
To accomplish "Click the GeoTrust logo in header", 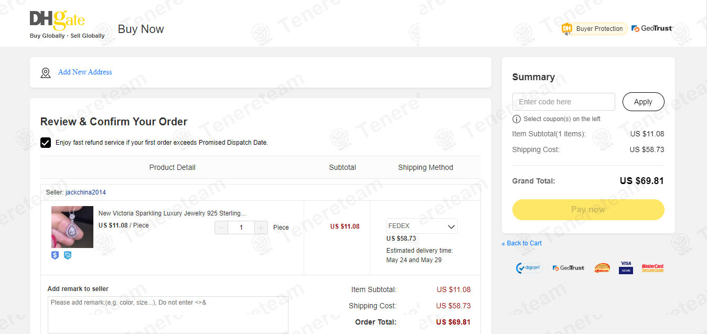I will [652, 29].
